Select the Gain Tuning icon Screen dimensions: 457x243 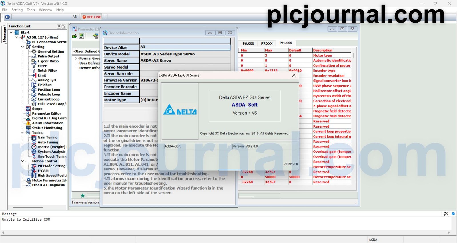34,138
